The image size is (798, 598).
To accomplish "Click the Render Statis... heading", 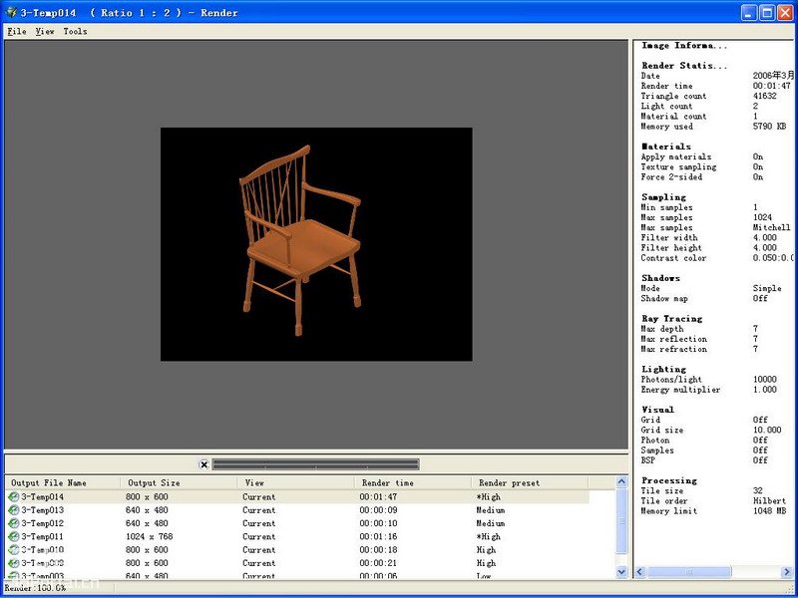I will tap(684, 66).
